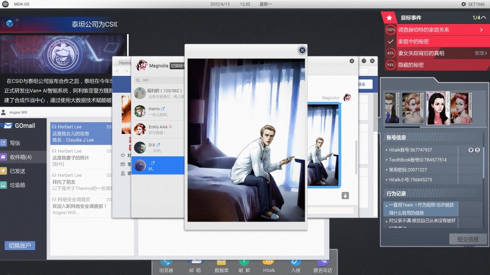Click the GOmail envelope logo

(x=8, y=126)
